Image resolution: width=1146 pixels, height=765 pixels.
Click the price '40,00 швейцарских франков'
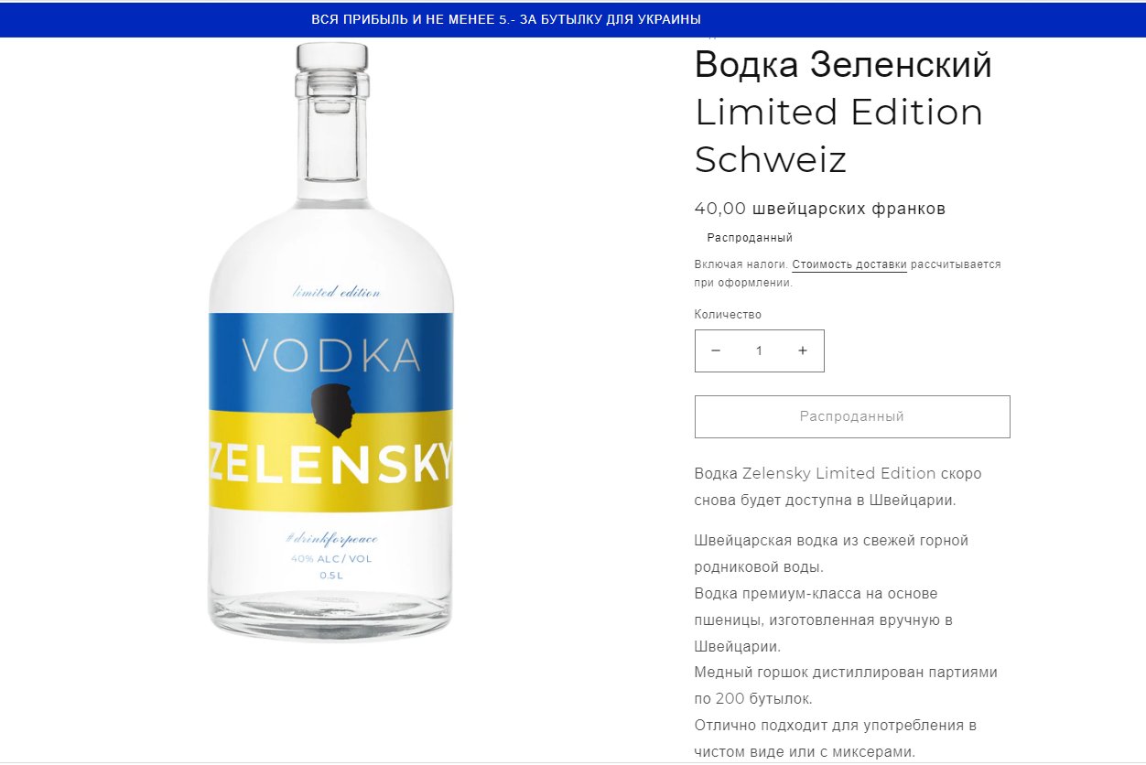pyautogui.click(x=819, y=209)
